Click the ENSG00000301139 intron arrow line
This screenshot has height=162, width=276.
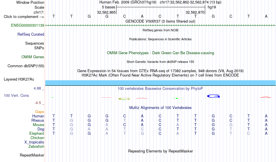161,26
